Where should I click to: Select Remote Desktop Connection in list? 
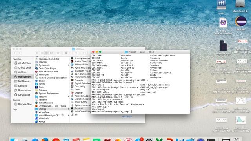coord(53,78)
